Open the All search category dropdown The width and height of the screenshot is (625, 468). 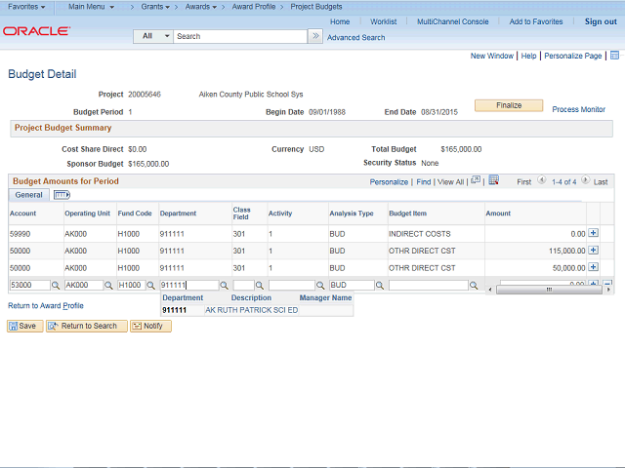click(x=153, y=36)
